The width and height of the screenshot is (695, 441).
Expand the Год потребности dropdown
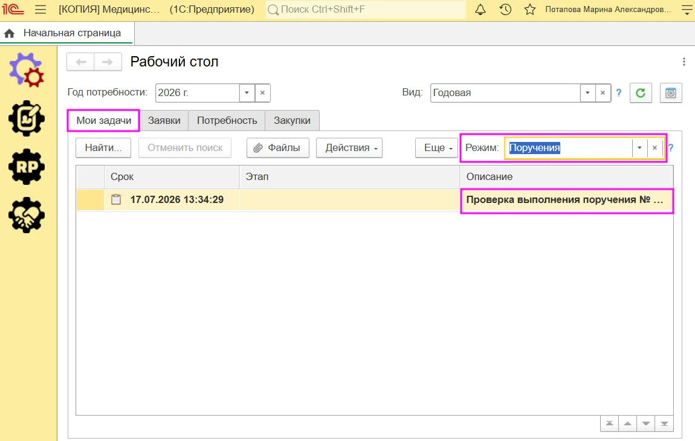[247, 93]
